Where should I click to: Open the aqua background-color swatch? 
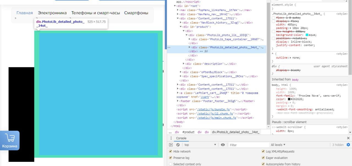pyautogui.click(x=307, y=35)
